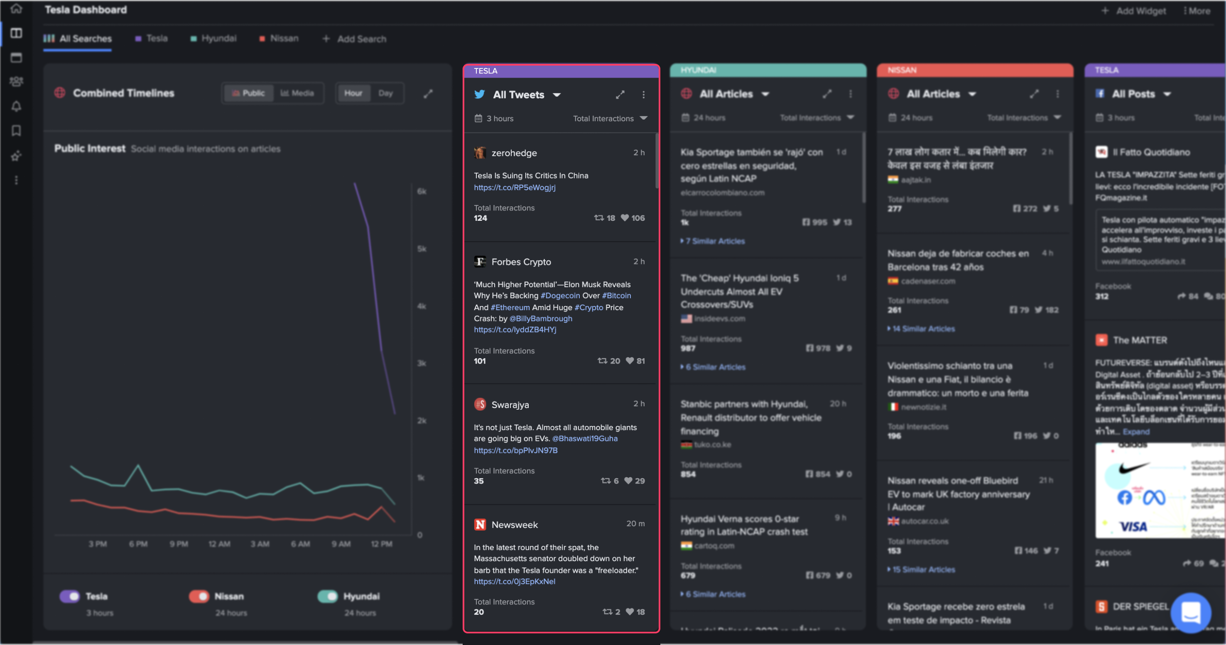Toggle the Tesla timeline switch

click(70, 596)
